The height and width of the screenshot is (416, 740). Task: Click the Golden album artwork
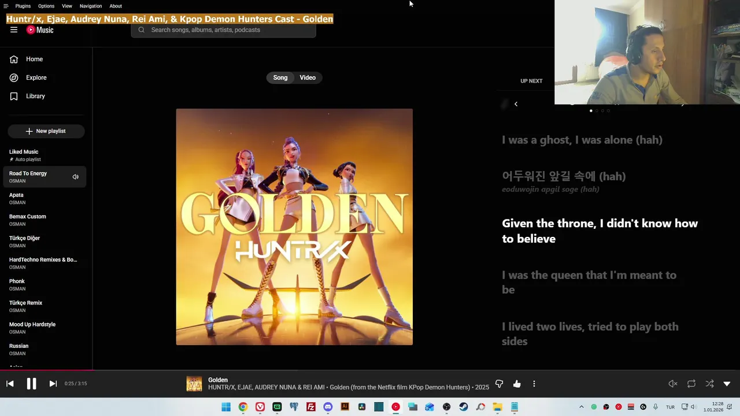[294, 226]
